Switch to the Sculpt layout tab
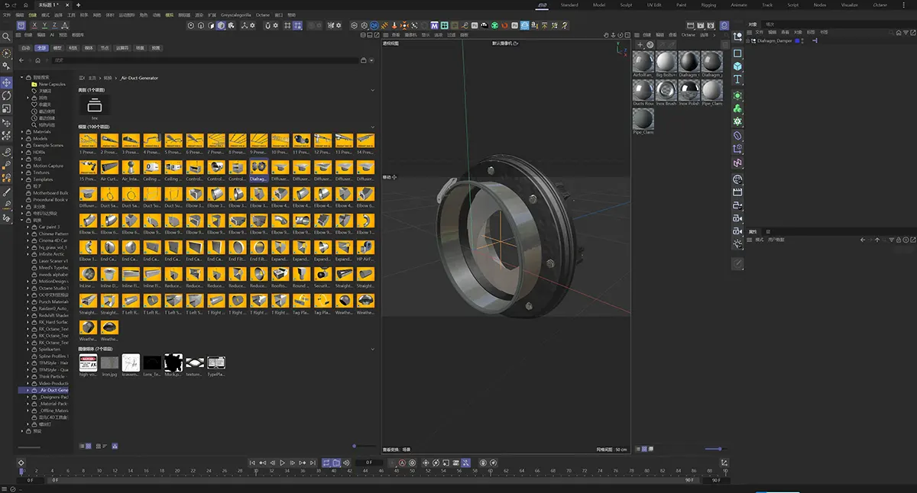The image size is (917, 493). point(627,5)
